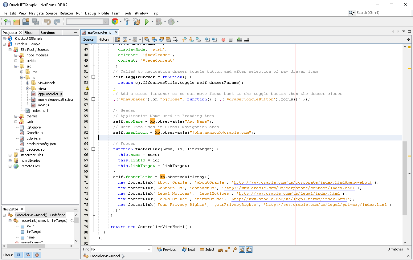The image size is (413, 260).
Task: Toggle the Highlight Search icon
Action: [168, 39]
